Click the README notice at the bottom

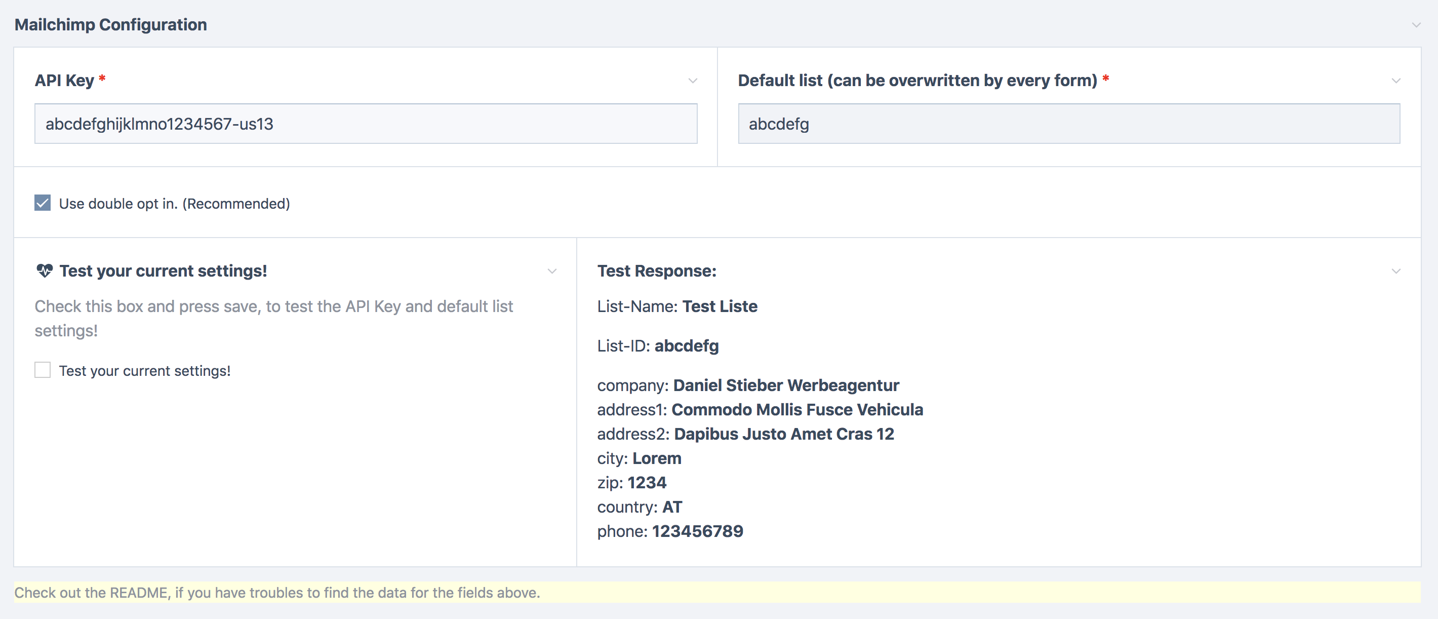(x=277, y=592)
